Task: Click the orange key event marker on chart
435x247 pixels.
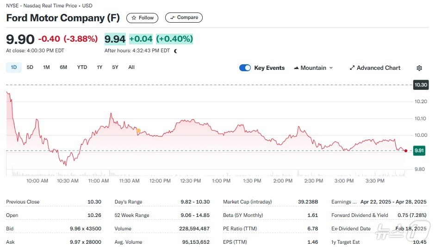Action: (x=138, y=130)
